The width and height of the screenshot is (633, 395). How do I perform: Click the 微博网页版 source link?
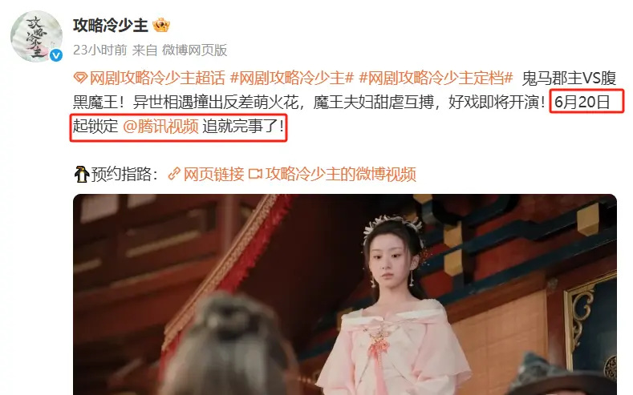[195, 50]
